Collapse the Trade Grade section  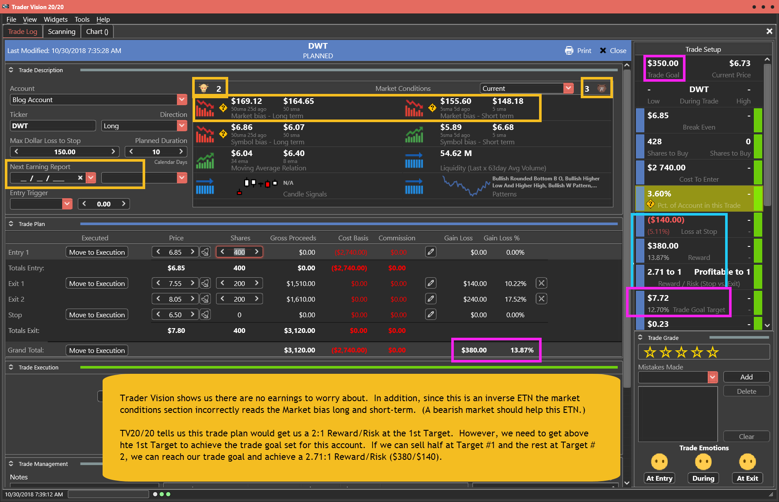pos(640,337)
